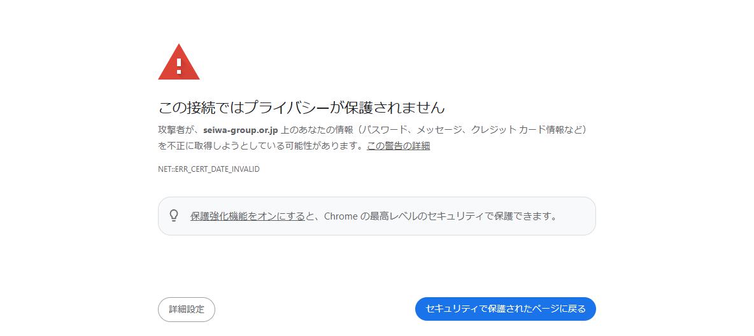Click the NET::ERR_CERT_DATE_INVALID error code
This screenshot has height=336, width=754.
(209, 169)
